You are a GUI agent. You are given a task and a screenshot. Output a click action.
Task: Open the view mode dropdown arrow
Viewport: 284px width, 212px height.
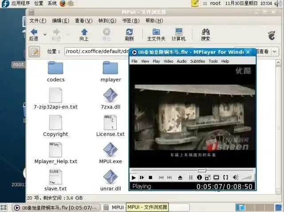pyautogui.click(x=275, y=52)
